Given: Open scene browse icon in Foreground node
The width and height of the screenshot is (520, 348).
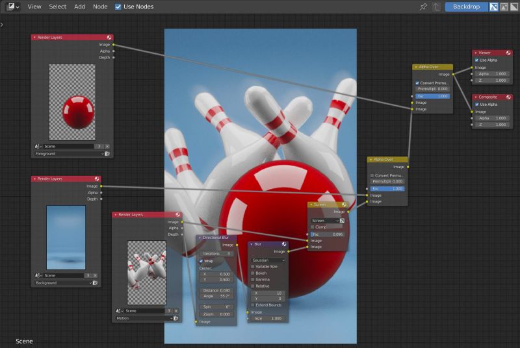Looking at the screenshot, I should pyautogui.click(x=38, y=146).
